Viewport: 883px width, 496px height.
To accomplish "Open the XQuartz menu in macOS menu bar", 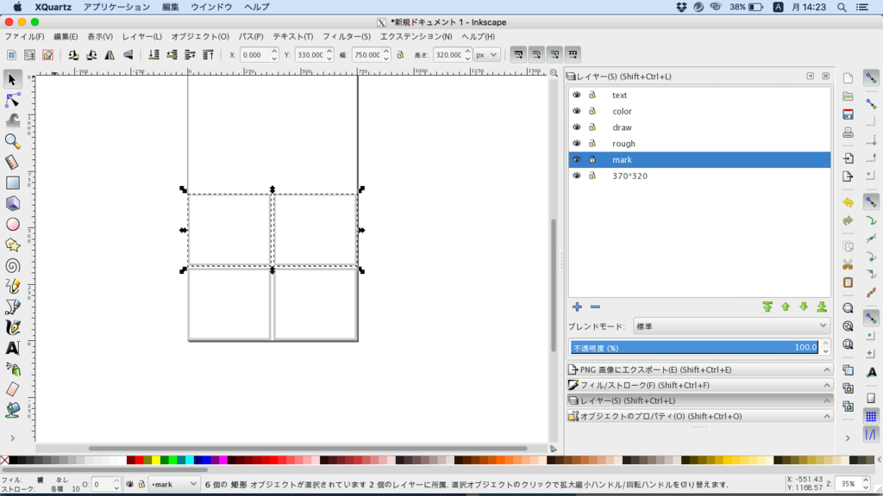I will click(x=53, y=7).
